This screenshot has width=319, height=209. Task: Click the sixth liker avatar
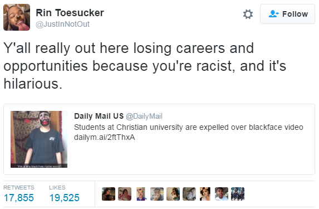(x=189, y=194)
